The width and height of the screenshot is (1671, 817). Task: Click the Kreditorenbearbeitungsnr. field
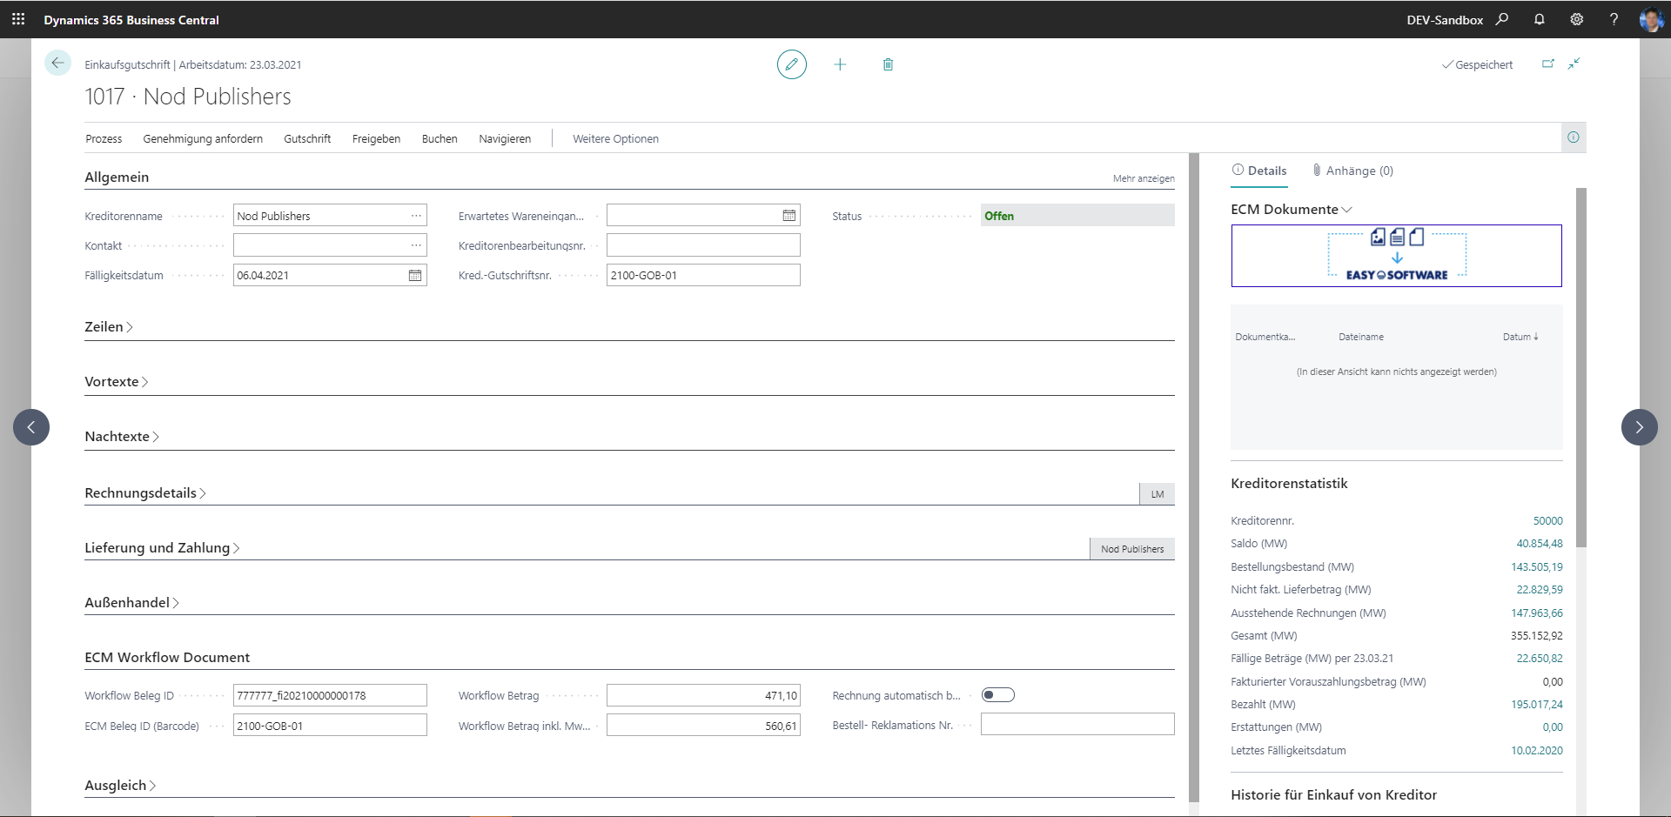click(x=703, y=245)
